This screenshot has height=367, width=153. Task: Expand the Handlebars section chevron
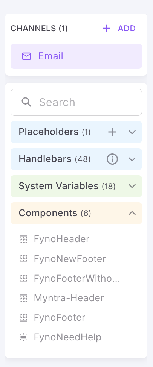coord(132,159)
